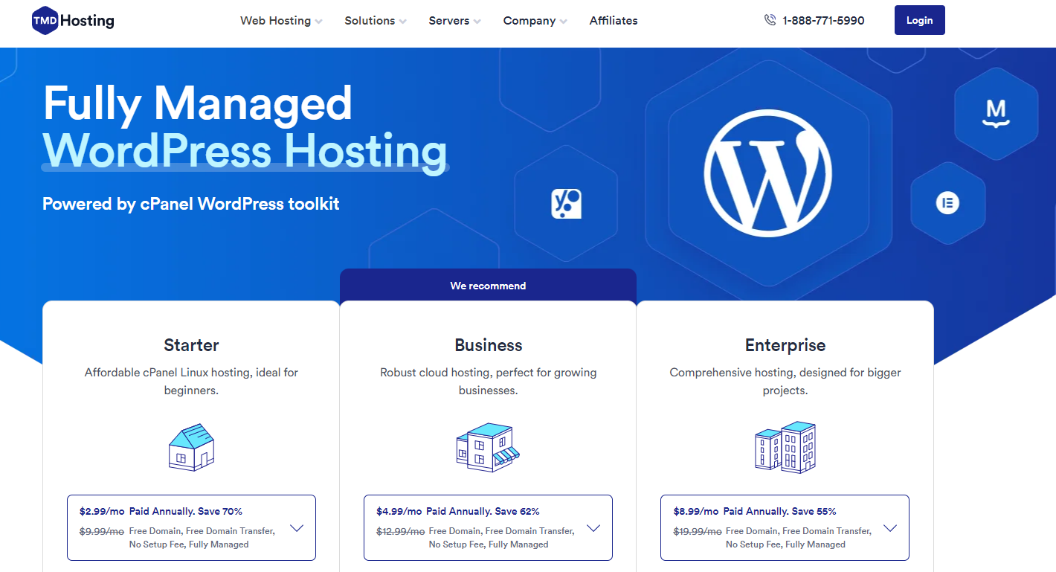The height and width of the screenshot is (572, 1056).
Task: Click the Enterprise plan buildings icon
Action: tap(785, 447)
